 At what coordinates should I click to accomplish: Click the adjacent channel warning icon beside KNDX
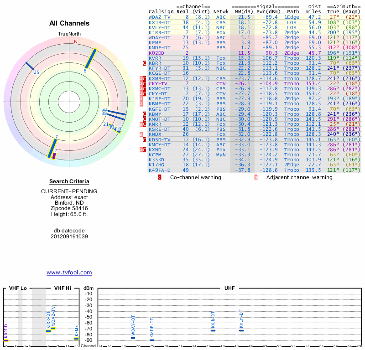point(141,134)
